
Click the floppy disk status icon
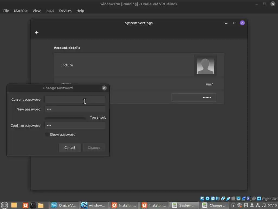213,198
